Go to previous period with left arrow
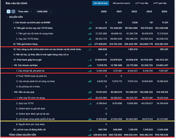The width and height of the screenshot is (176, 138). point(8,12)
